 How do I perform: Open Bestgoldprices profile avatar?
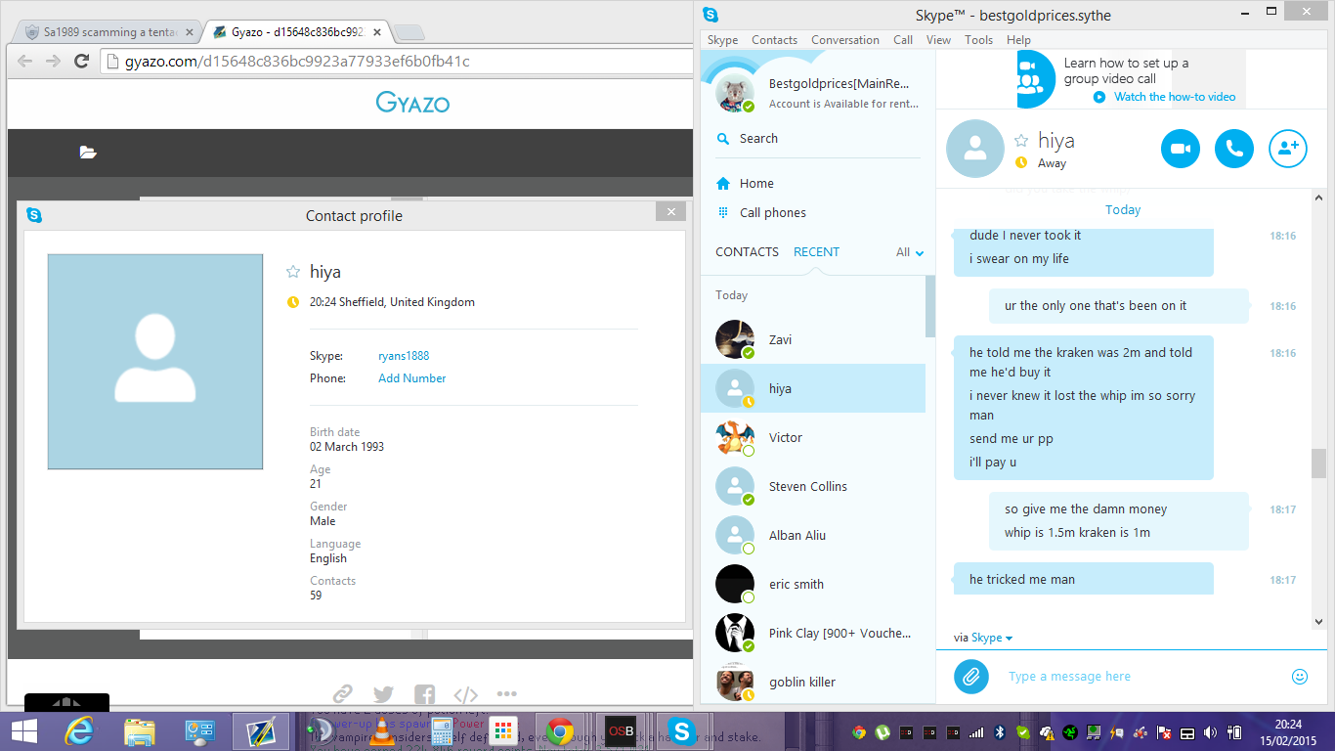[735, 93]
